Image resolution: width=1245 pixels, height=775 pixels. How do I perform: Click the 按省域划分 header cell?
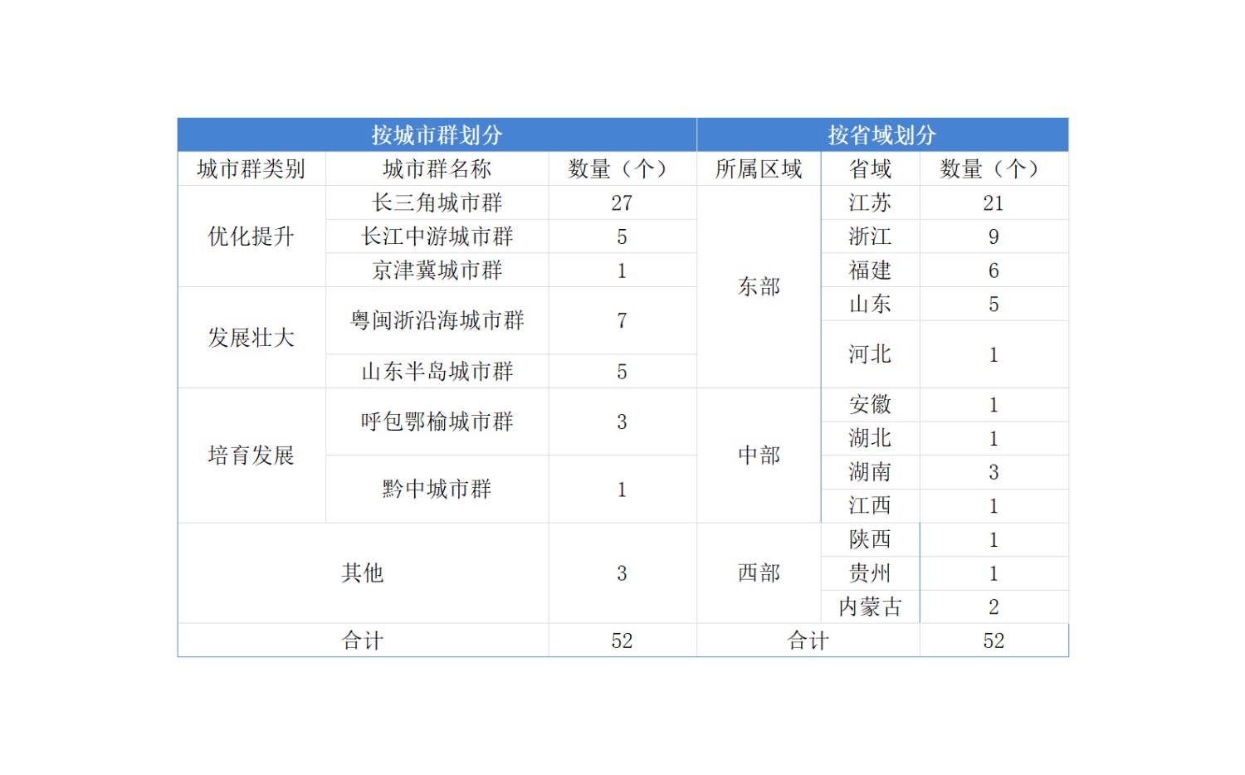point(881,134)
